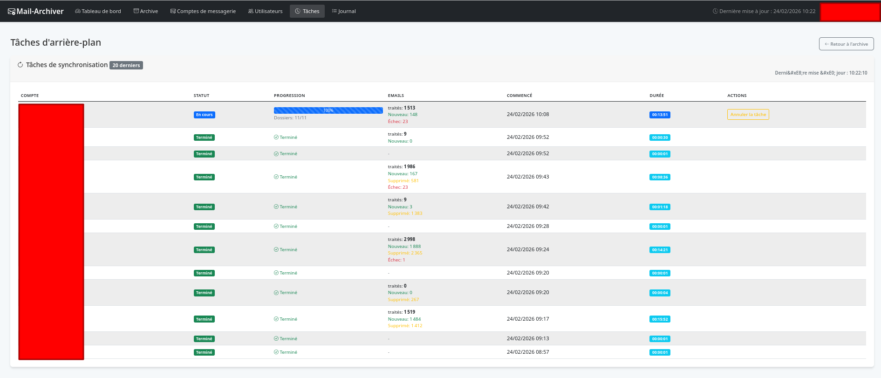Click the 20 derniers badge
The image size is (881, 378).
[126, 66]
